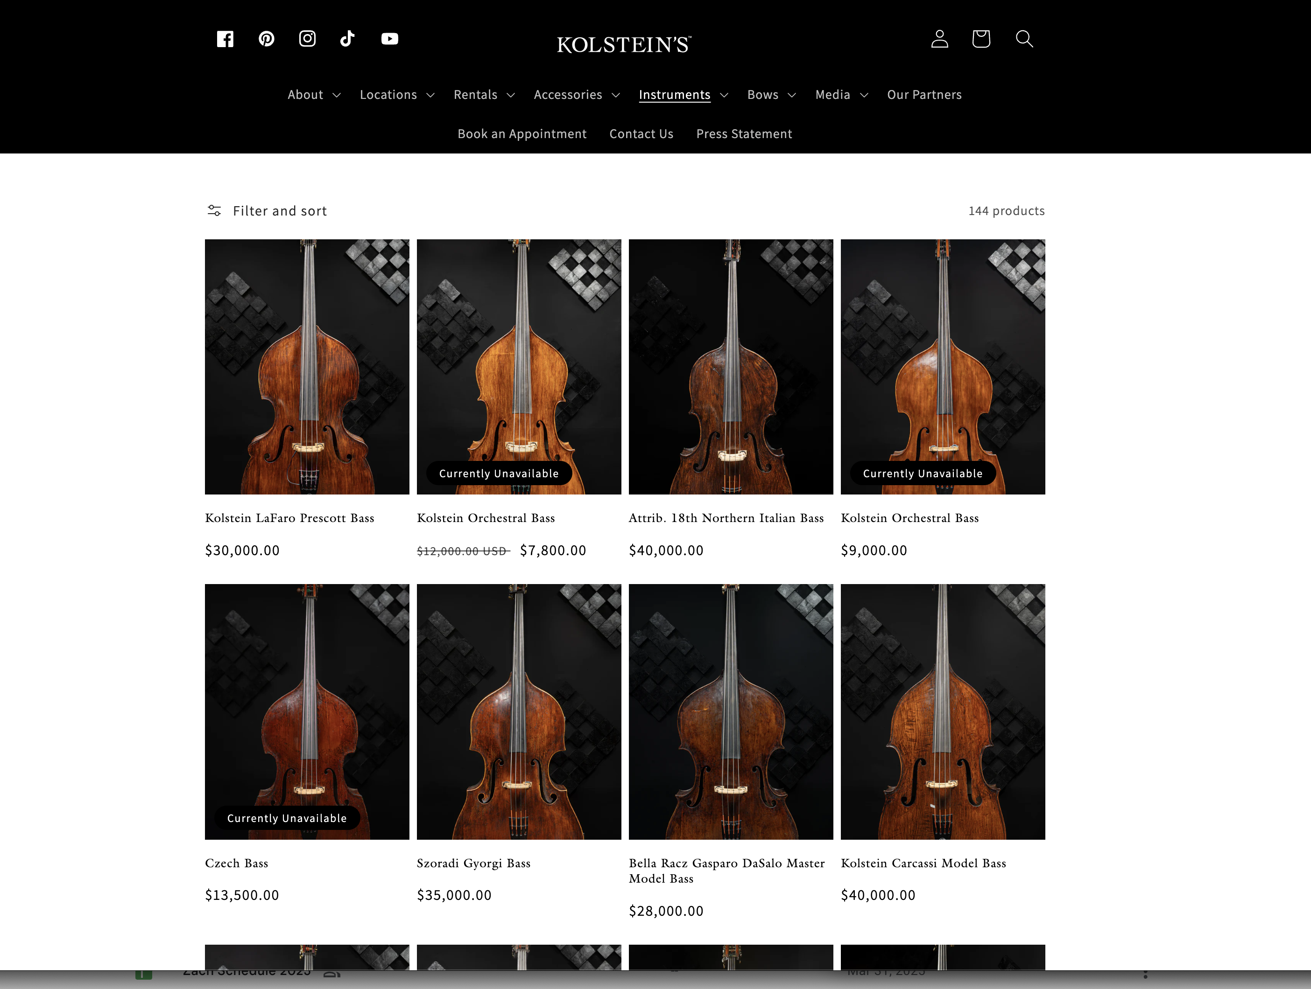Click the Kolstein's logo

(x=623, y=44)
